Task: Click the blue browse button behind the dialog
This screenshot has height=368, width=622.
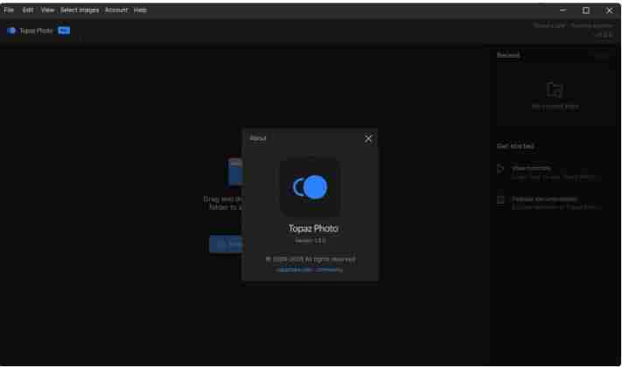Action: pos(226,244)
